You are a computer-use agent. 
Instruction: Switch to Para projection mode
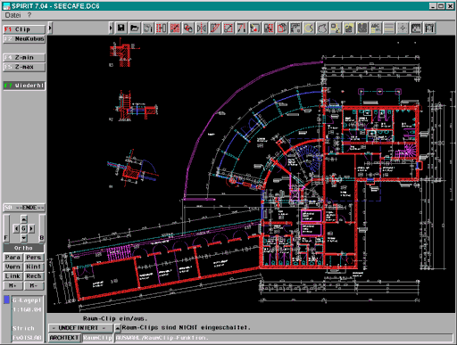[x=12, y=258]
